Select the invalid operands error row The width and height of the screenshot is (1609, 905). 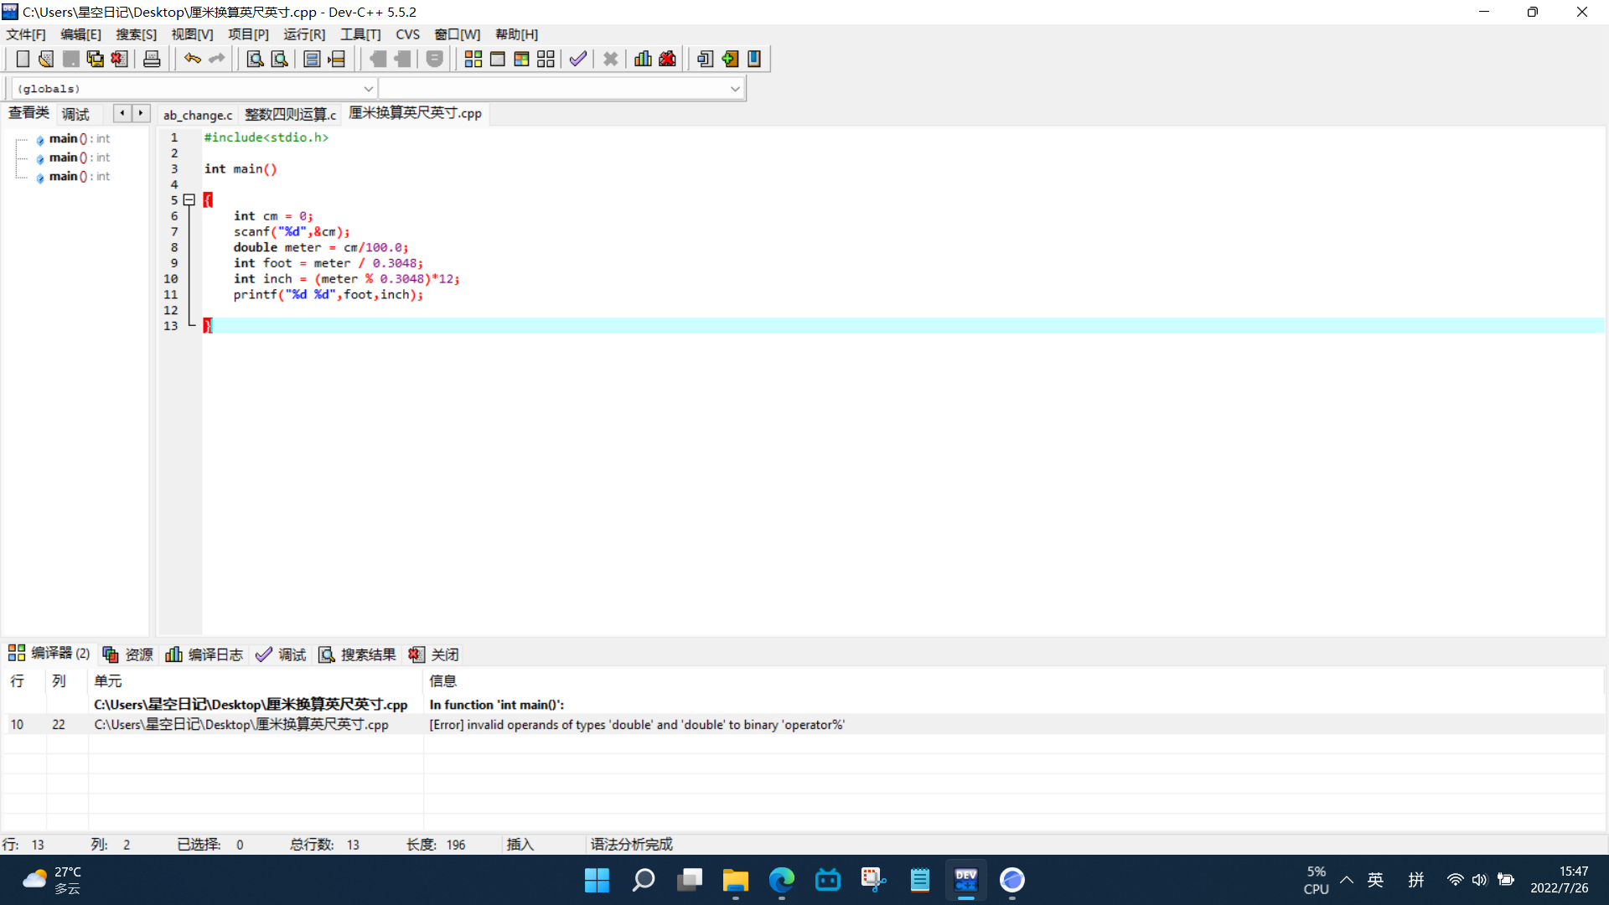point(804,725)
